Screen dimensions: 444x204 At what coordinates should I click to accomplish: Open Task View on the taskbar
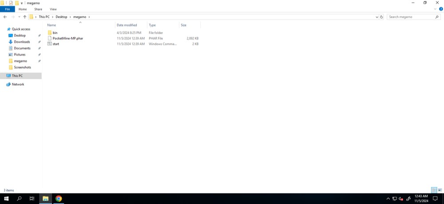32,199
